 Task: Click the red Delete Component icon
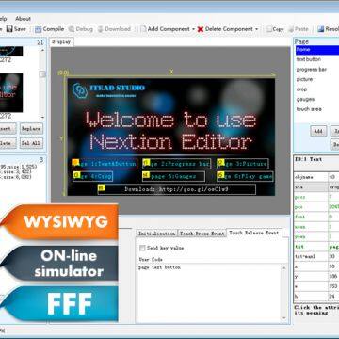(201, 29)
